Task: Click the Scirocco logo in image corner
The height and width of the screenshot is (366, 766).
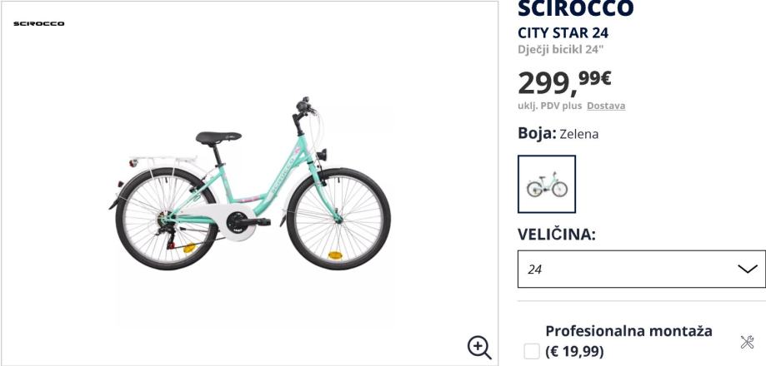Action: tap(39, 23)
